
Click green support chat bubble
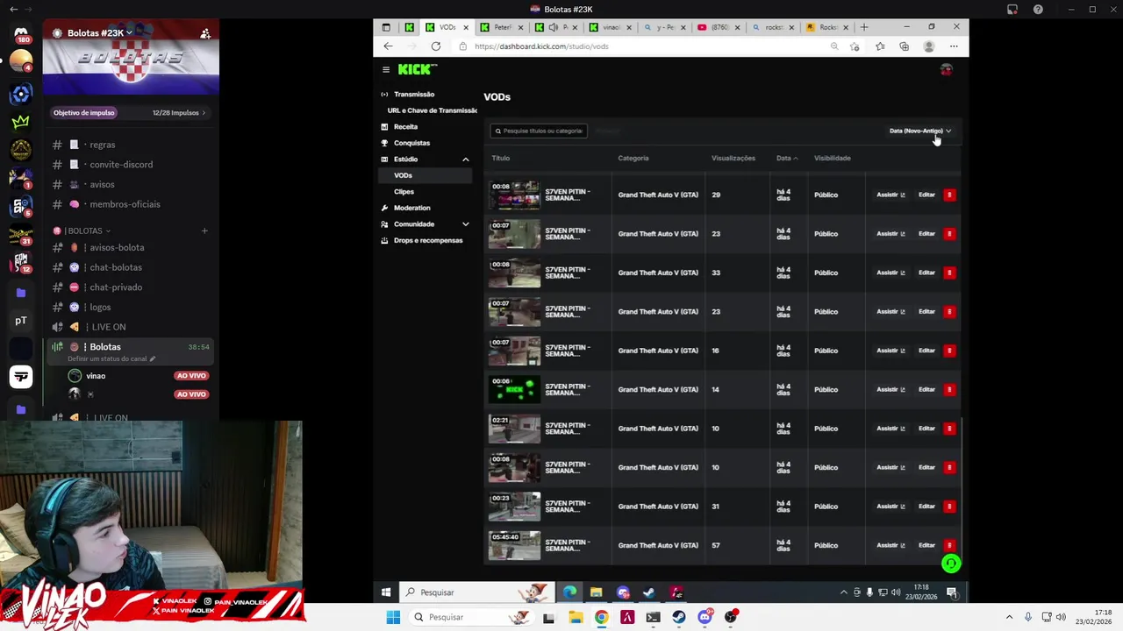point(951,564)
